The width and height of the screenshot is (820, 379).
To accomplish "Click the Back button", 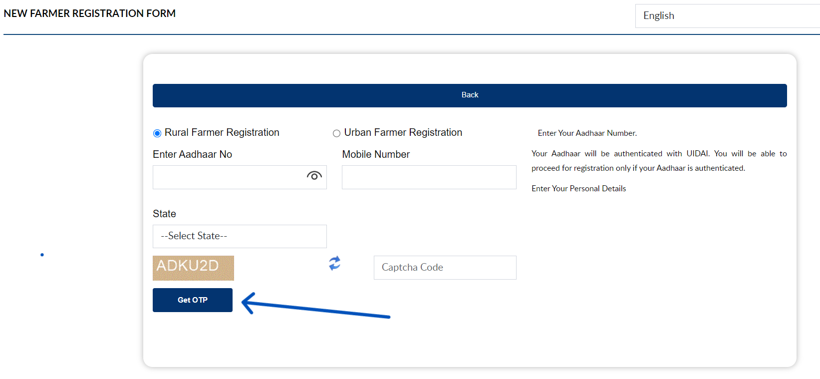I will [470, 95].
